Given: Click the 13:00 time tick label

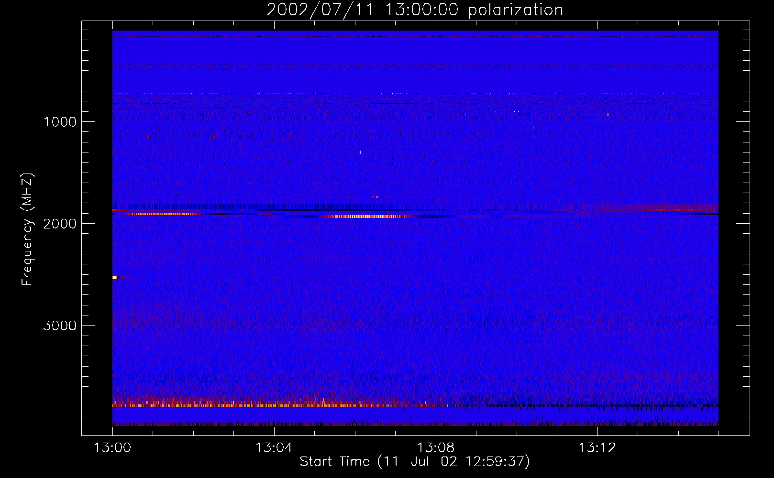Looking at the screenshot, I should coord(112,448).
